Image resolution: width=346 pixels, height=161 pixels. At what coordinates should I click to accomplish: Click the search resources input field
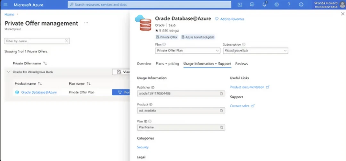point(149,5)
